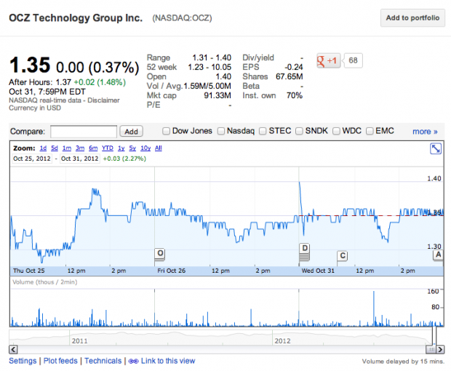This screenshot has height=371, width=451.
Task: Open news flag C on chart
Action: point(343,255)
